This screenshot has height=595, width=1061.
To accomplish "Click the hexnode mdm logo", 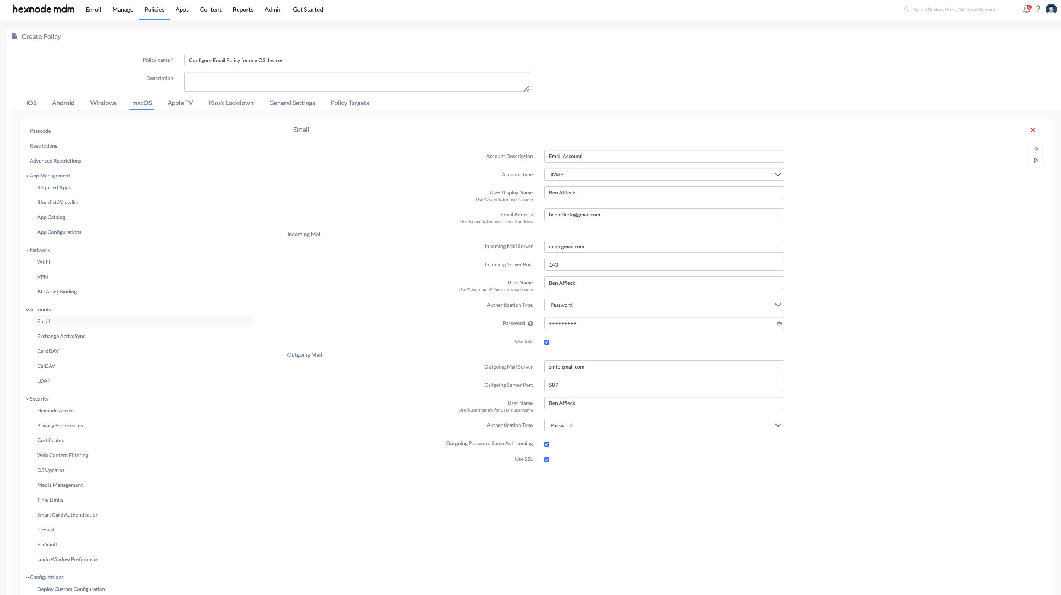I will [43, 9].
